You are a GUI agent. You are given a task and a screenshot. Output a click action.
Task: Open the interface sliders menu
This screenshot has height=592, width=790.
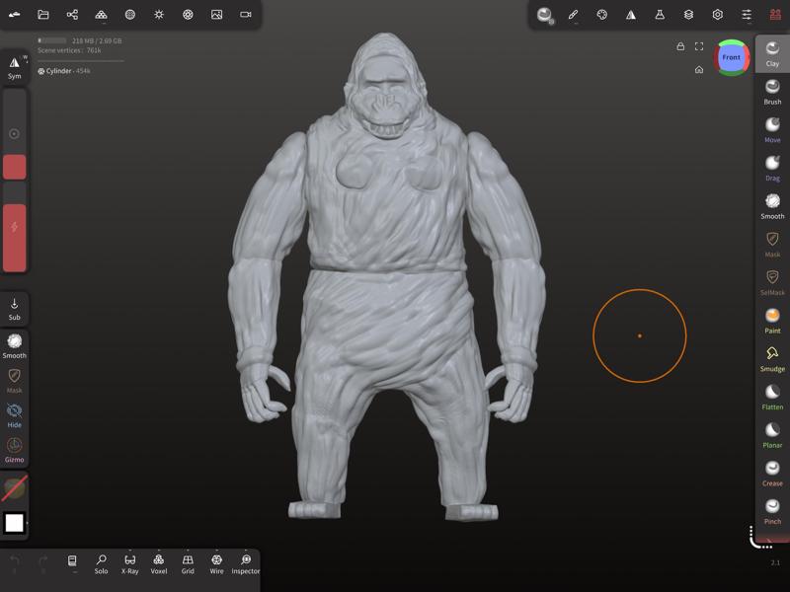coord(747,15)
